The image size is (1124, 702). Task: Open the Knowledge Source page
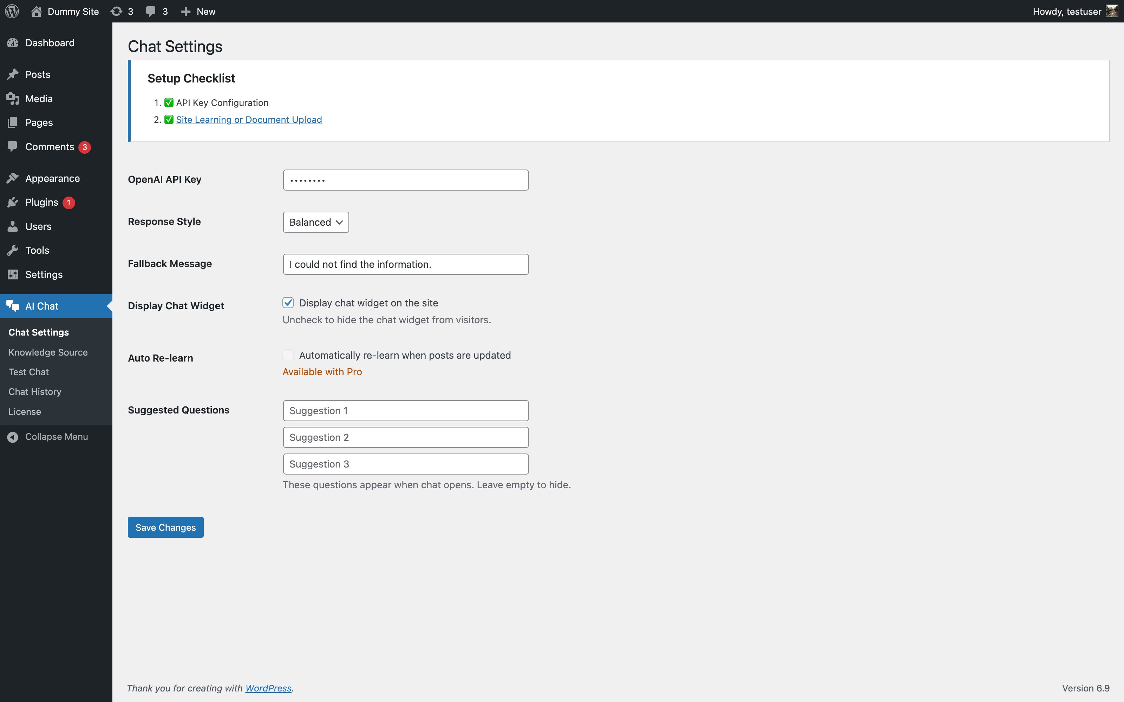coord(48,352)
